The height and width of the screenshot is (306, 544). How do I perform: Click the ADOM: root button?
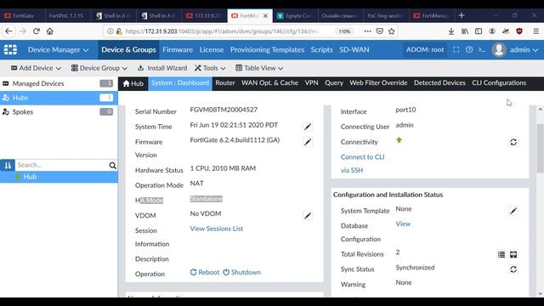click(x=425, y=49)
